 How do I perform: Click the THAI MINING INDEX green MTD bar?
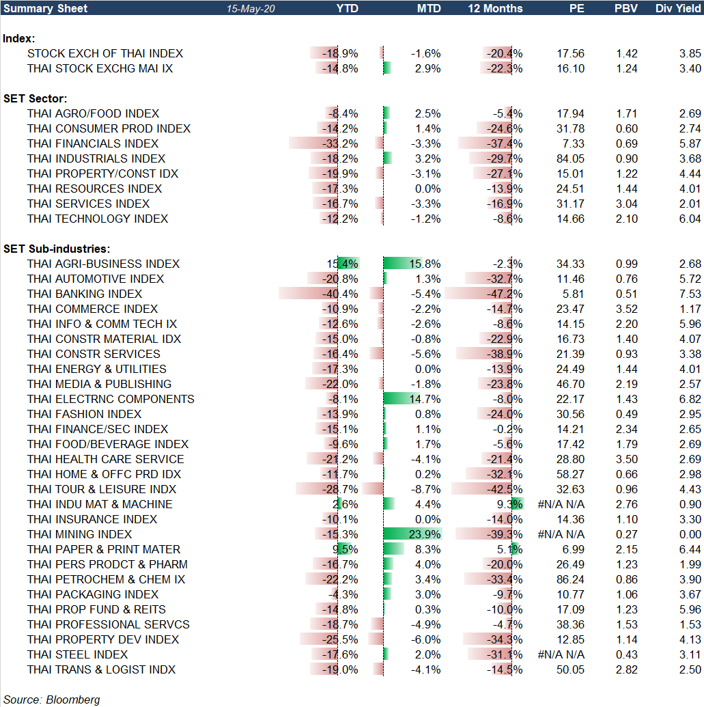point(412,534)
